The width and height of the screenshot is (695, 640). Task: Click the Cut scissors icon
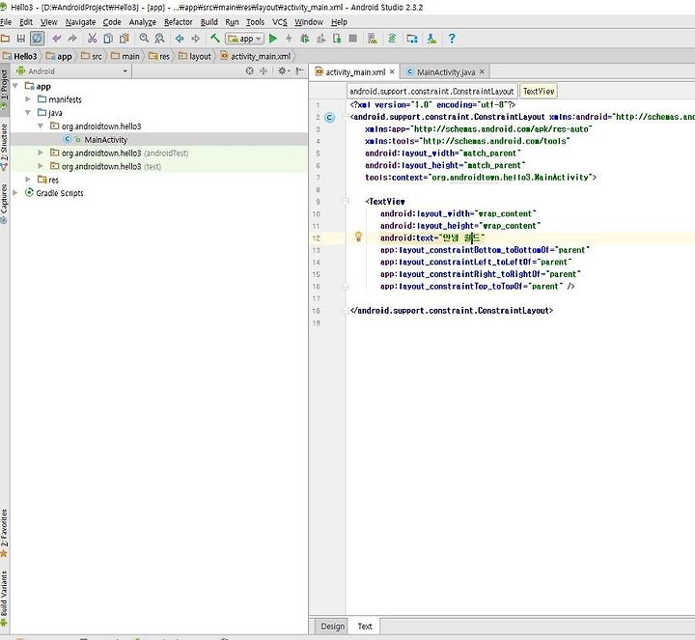pos(92,39)
